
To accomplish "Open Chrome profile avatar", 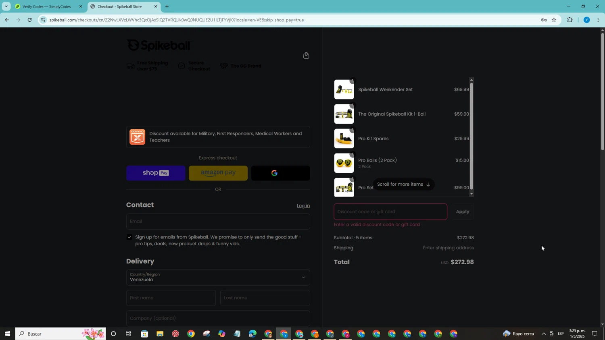I will [x=586, y=20].
